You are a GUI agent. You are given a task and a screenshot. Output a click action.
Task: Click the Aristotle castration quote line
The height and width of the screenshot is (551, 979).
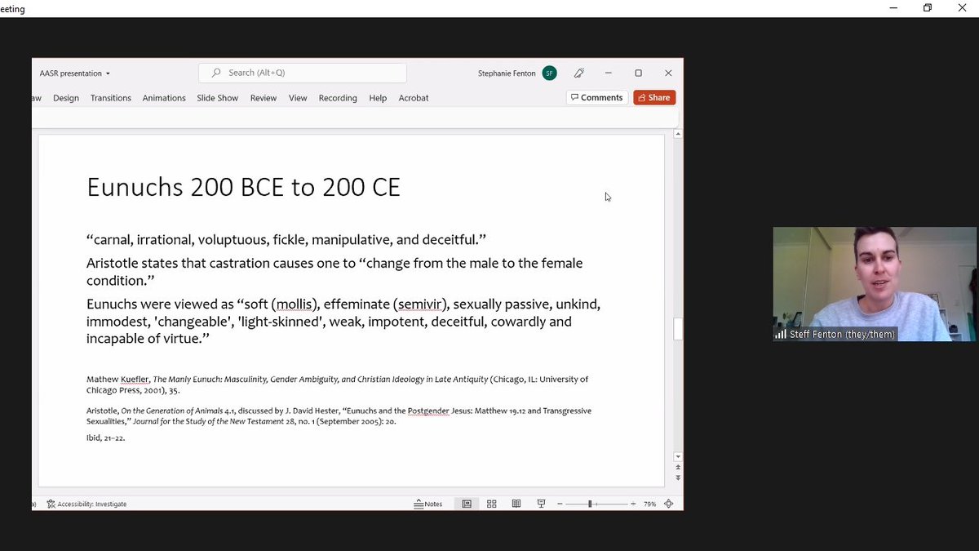click(x=334, y=272)
